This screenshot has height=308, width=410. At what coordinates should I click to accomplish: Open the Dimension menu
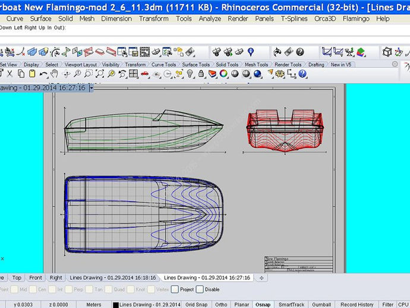point(116,18)
